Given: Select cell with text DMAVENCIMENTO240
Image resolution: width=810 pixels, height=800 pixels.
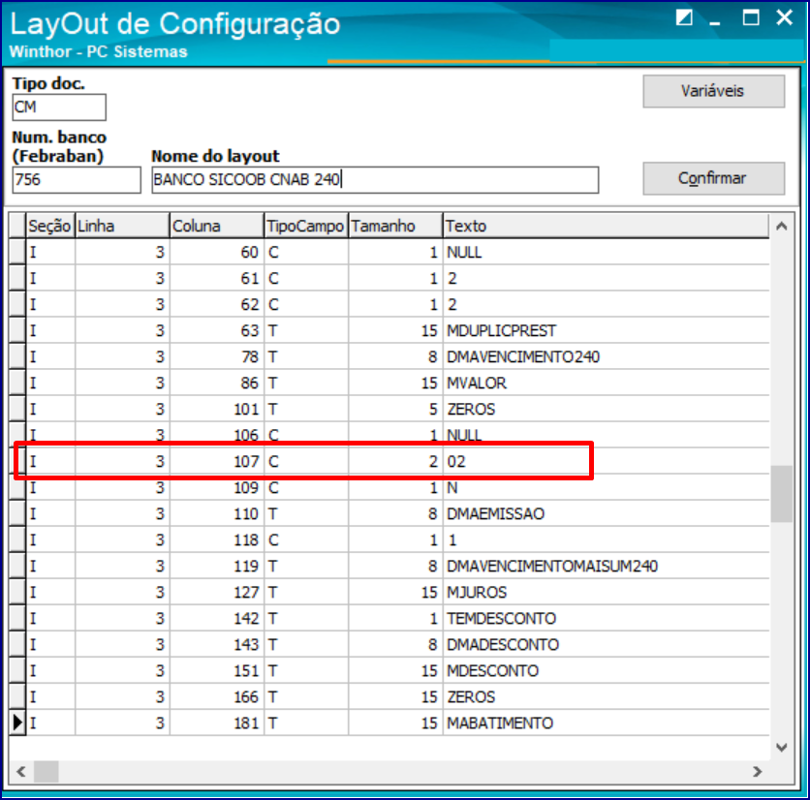Looking at the screenshot, I should [x=606, y=356].
